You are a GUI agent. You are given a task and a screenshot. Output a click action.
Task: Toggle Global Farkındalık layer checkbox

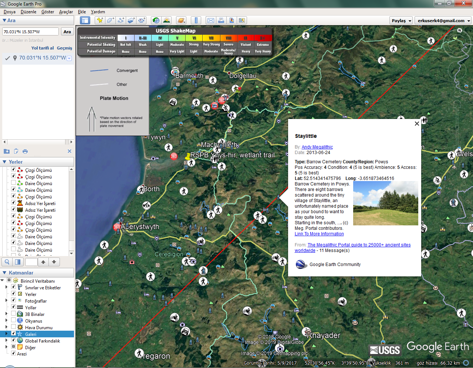13,340
